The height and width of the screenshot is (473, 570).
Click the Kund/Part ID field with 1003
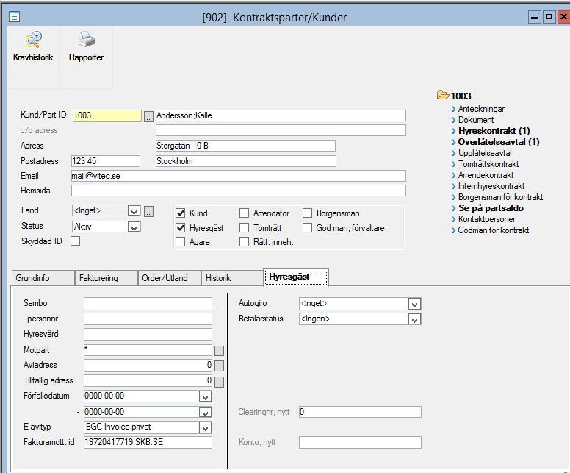pos(107,115)
